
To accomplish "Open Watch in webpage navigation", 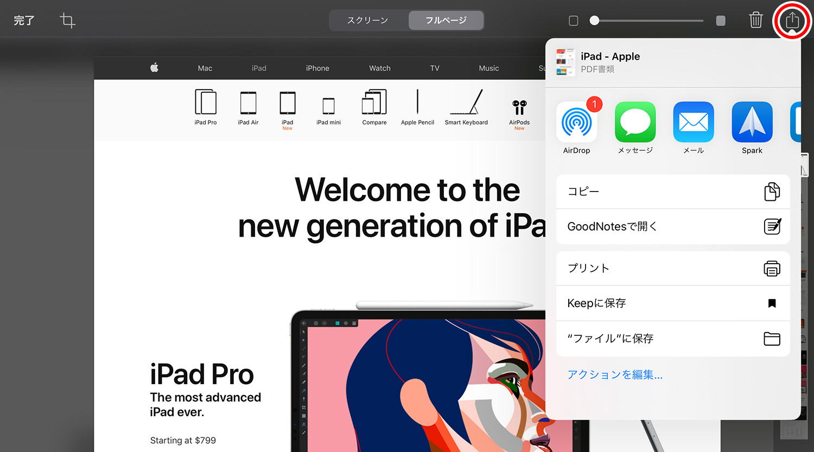I will point(380,68).
